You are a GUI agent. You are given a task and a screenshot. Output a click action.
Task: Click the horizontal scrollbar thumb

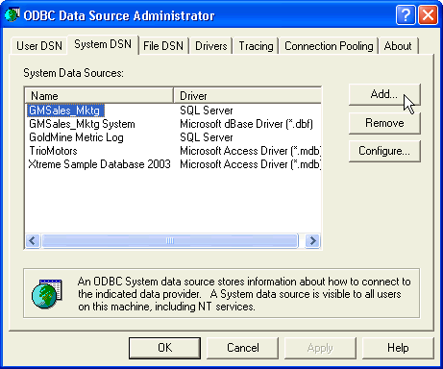click(x=170, y=240)
